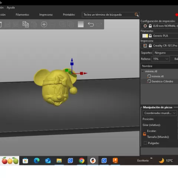Click the search magnifier icon

coord(136,14)
